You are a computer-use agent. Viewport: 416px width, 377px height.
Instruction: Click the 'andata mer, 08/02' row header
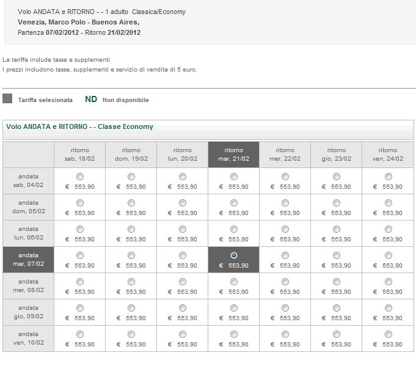[28, 286]
